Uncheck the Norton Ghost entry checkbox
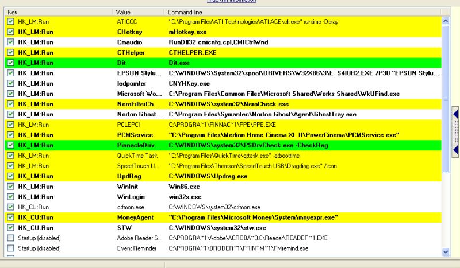Viewport: 460px width, 268px height. [x=10, y=114]
